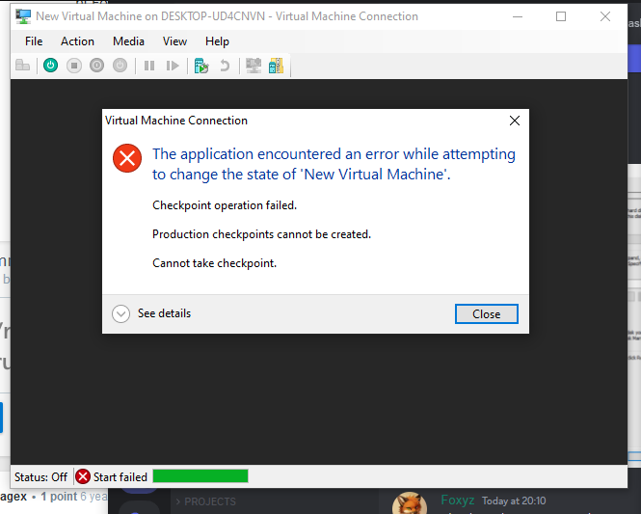Click the Save state toolbar icon

[120, 66]
